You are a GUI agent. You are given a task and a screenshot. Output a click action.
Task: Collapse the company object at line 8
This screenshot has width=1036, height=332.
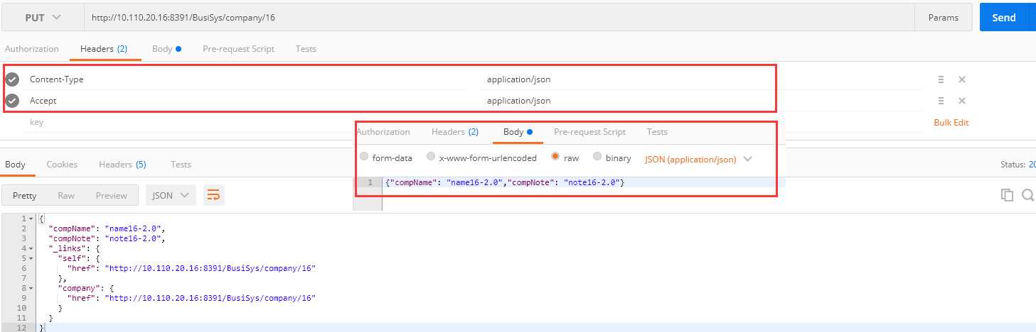coord(31,289)
